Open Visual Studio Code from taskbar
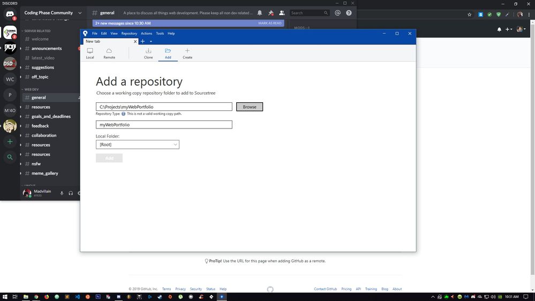Image resolution: width=535 pixels, height=301 pixels. coord(78,297)
